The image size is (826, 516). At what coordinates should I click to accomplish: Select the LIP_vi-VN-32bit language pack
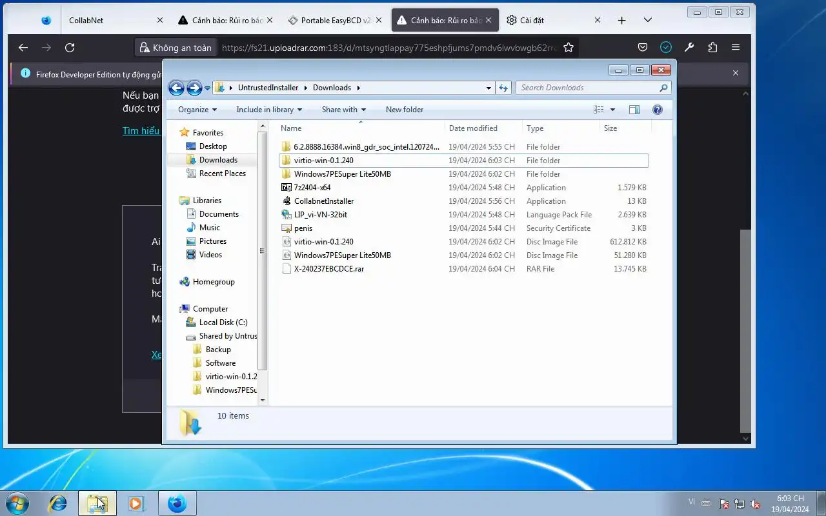click(463, 215)
